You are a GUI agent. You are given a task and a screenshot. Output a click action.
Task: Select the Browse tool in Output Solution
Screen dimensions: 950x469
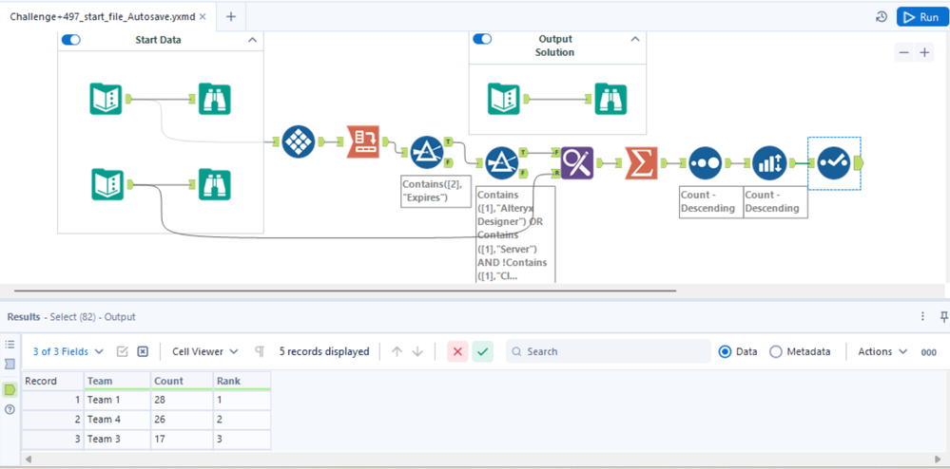click(x=611, y=99)
